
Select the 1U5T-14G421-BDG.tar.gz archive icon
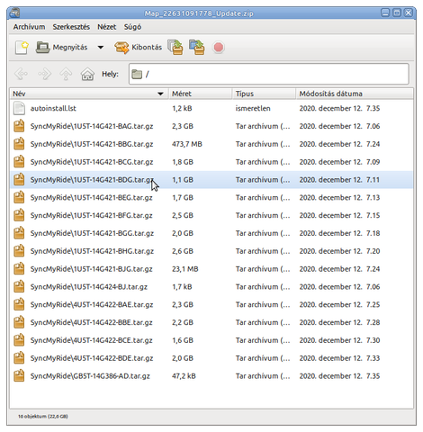[19, 180]
